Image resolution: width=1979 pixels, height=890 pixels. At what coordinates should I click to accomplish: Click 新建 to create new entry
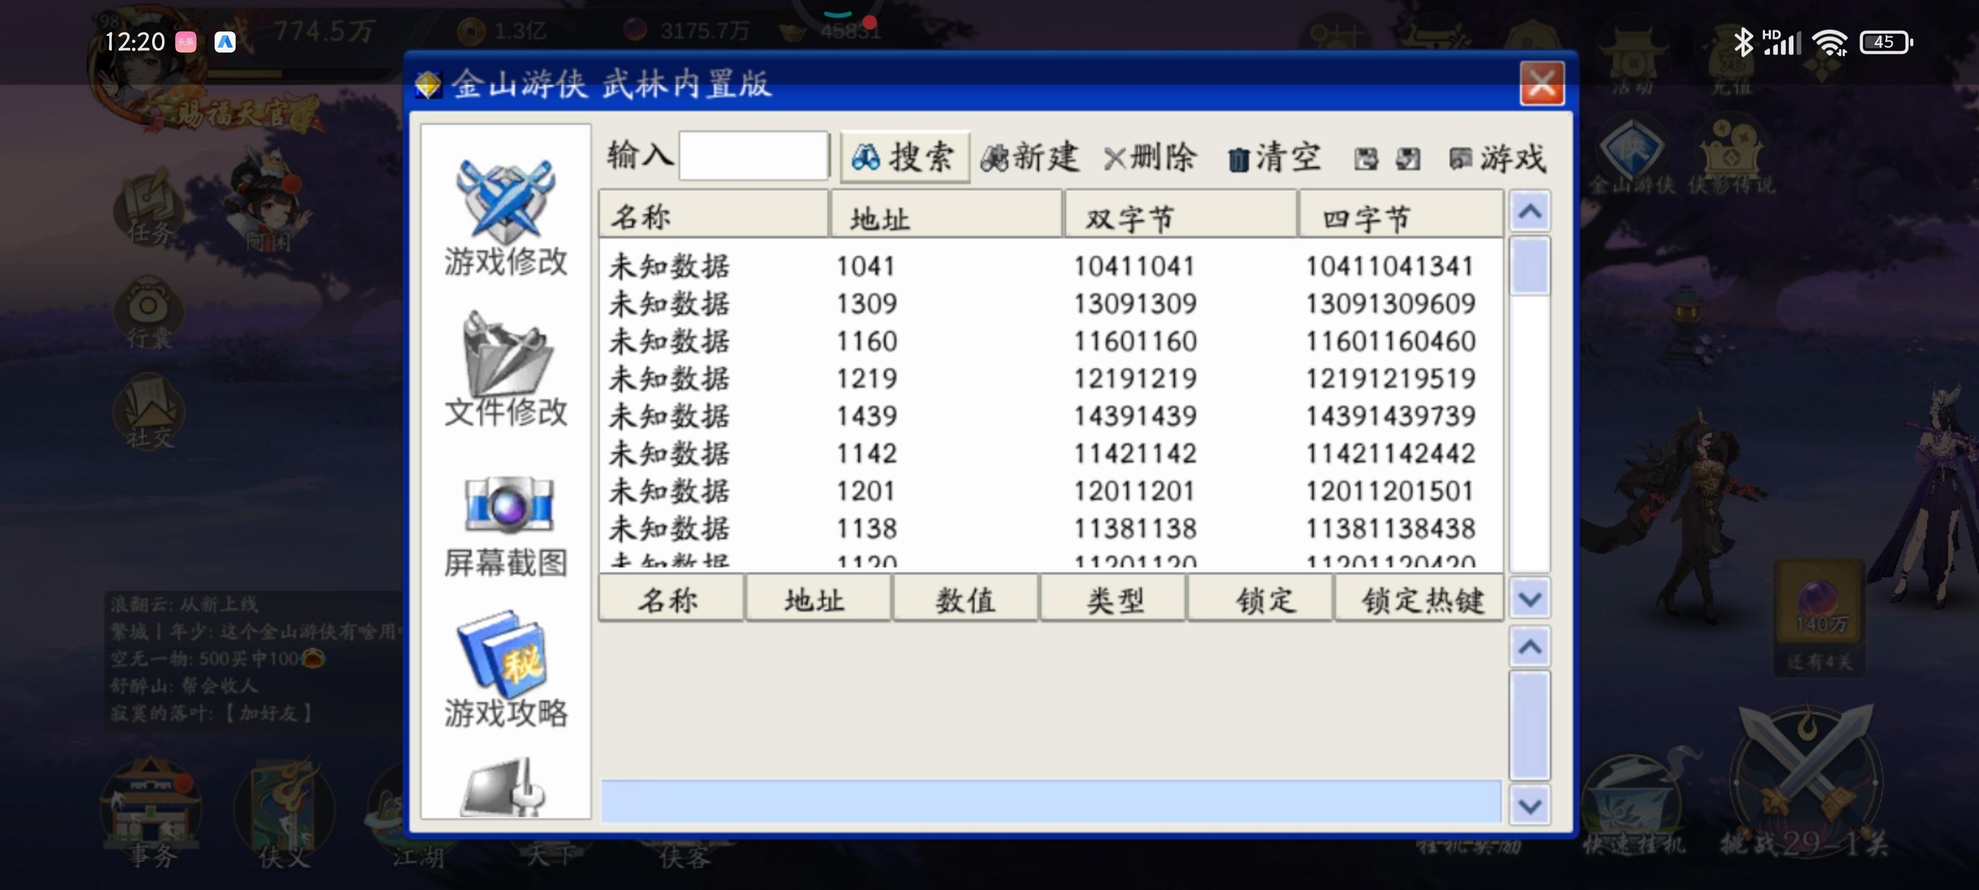1031,158
